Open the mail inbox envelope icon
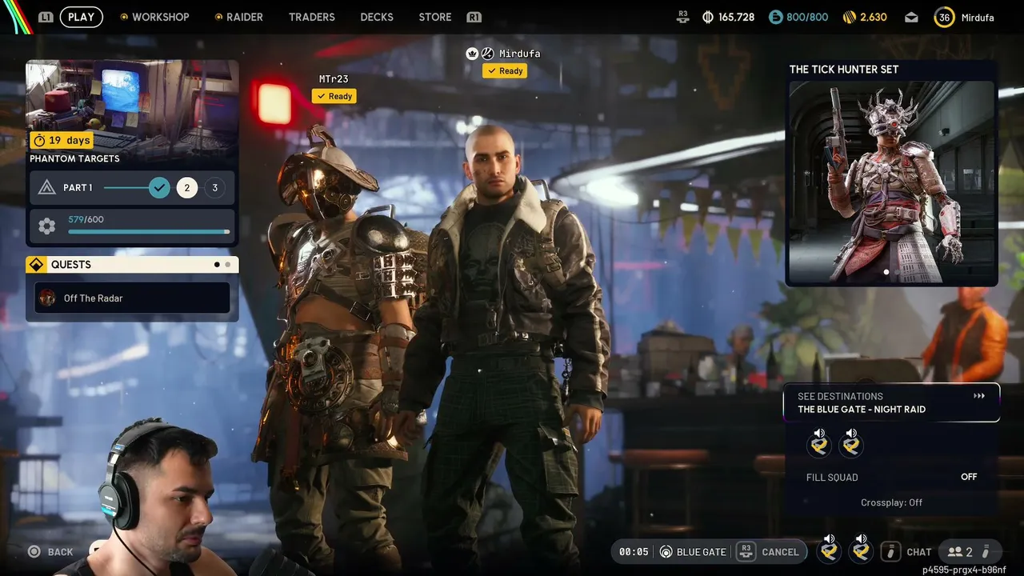Viewport: 1024px width, 576px height. click(911, 17)
